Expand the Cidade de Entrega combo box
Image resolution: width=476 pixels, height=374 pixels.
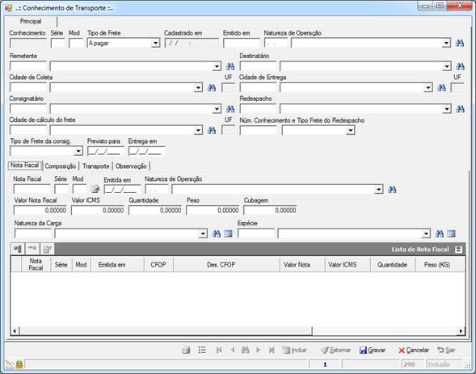pyautogui.click(x=428, y=88)
